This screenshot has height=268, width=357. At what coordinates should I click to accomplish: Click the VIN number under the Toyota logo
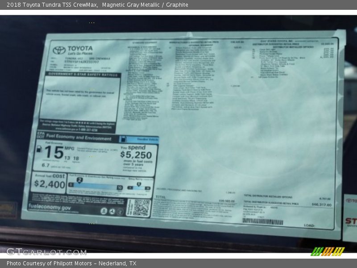(x=82, y=62)
